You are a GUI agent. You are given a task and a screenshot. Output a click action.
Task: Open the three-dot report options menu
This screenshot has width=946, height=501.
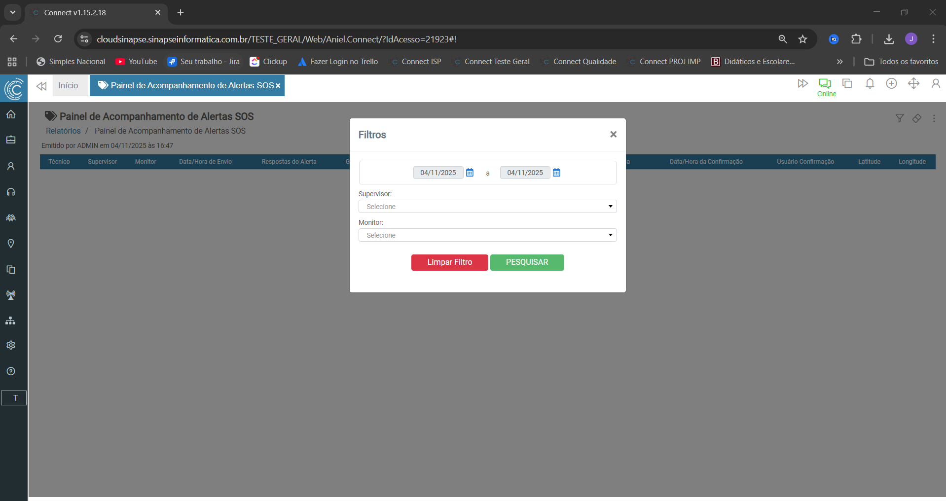[x=934, y=118]
